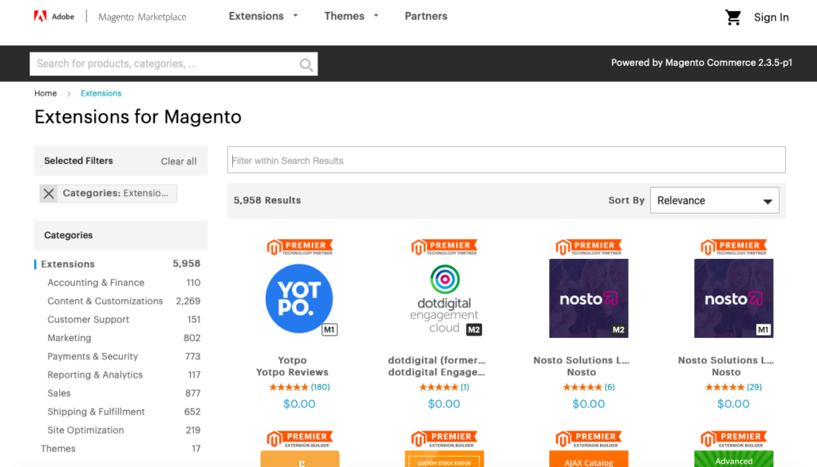The height and width of the screenshot is (467, 817).
Task: Open the shopping cart
Action: click(732, 18)
